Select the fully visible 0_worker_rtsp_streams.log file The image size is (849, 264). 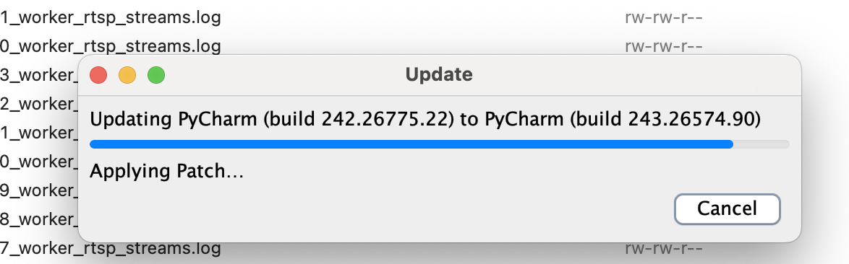click(111, 46)
